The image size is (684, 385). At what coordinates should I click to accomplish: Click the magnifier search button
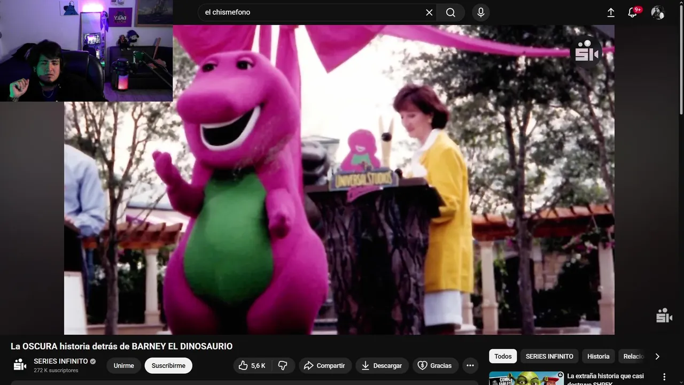pyautogui.click(x=450, y=12)
